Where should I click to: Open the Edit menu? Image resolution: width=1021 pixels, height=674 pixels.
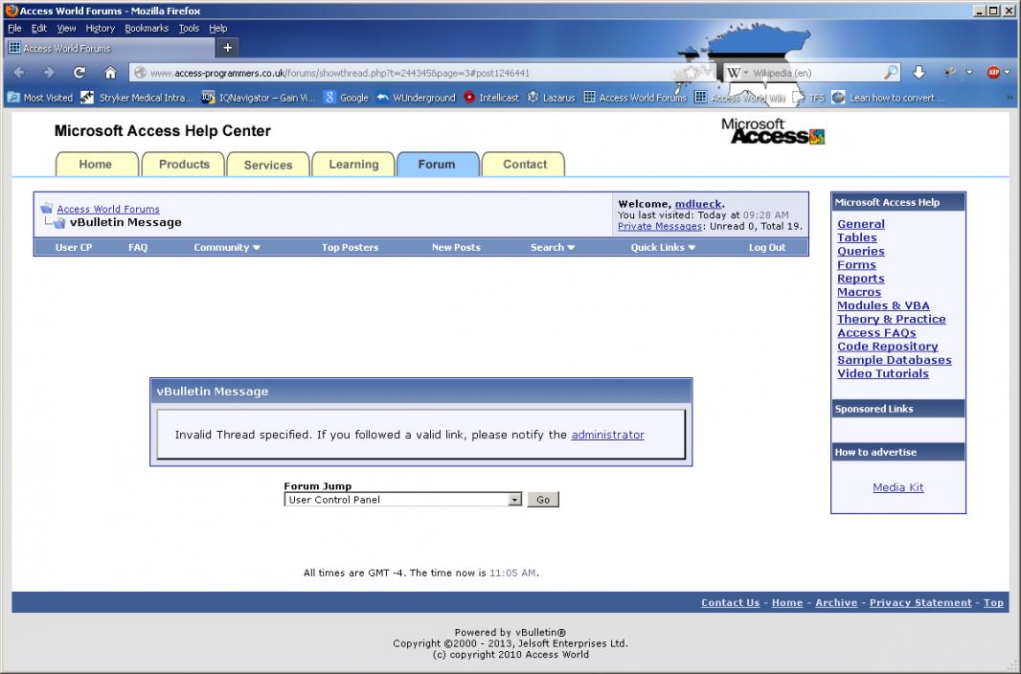(x=39, y=28)
